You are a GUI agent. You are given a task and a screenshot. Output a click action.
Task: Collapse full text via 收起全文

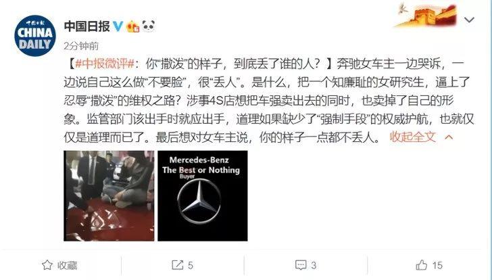(413, 137)
